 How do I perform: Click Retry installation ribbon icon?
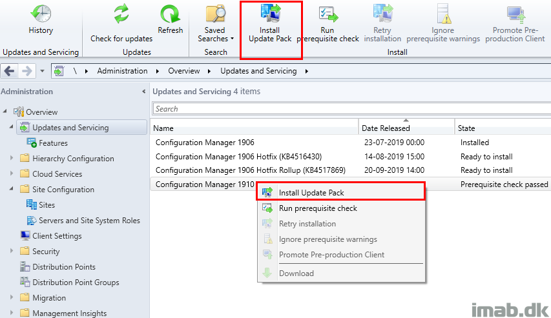[382, 14]
